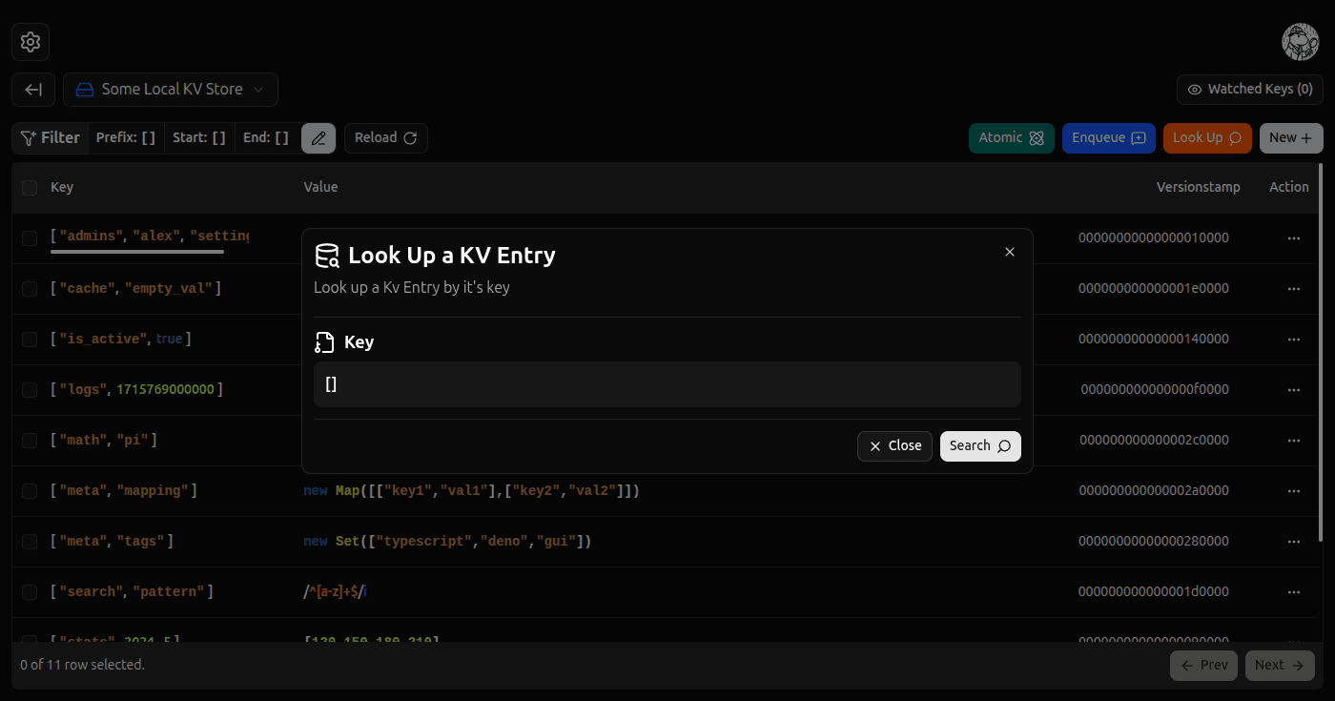Open Watched Keys (0) list

(1250, 90)
